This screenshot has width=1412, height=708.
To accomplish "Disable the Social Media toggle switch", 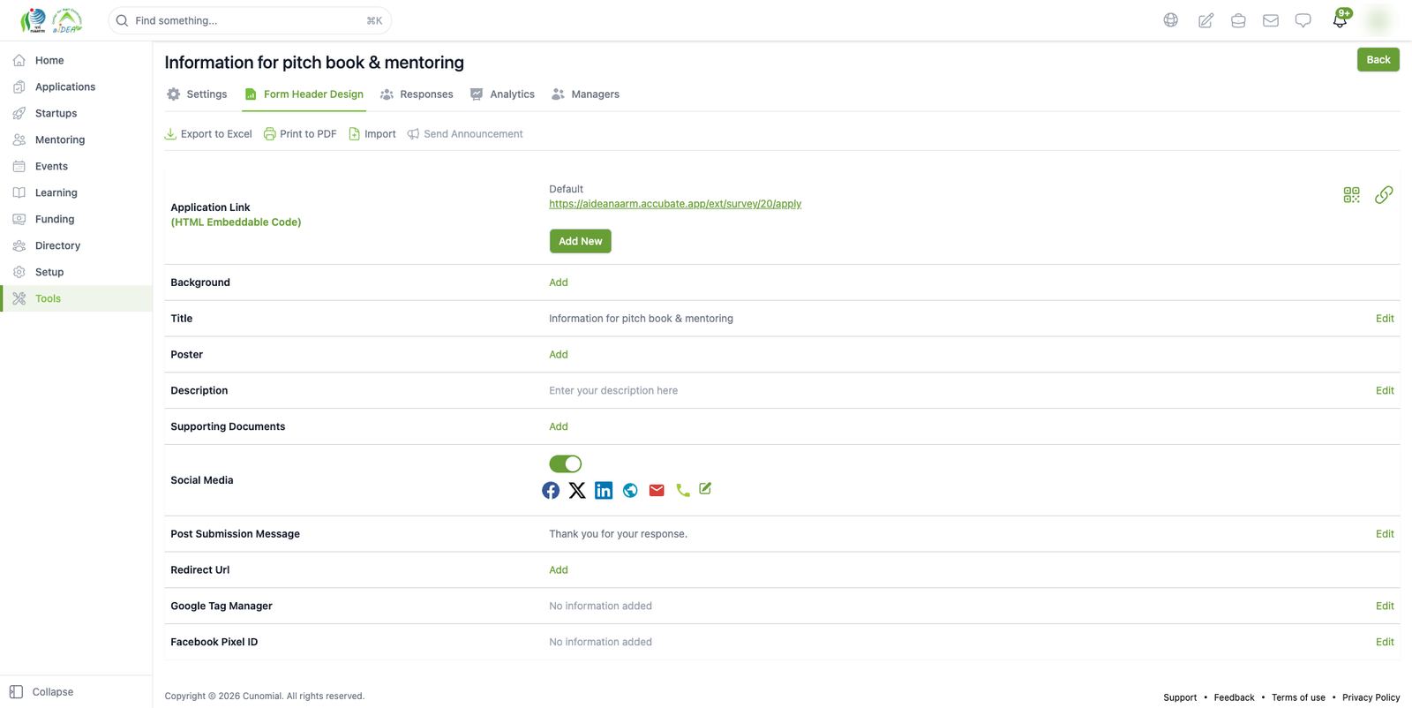I will (x=566, y=463).
